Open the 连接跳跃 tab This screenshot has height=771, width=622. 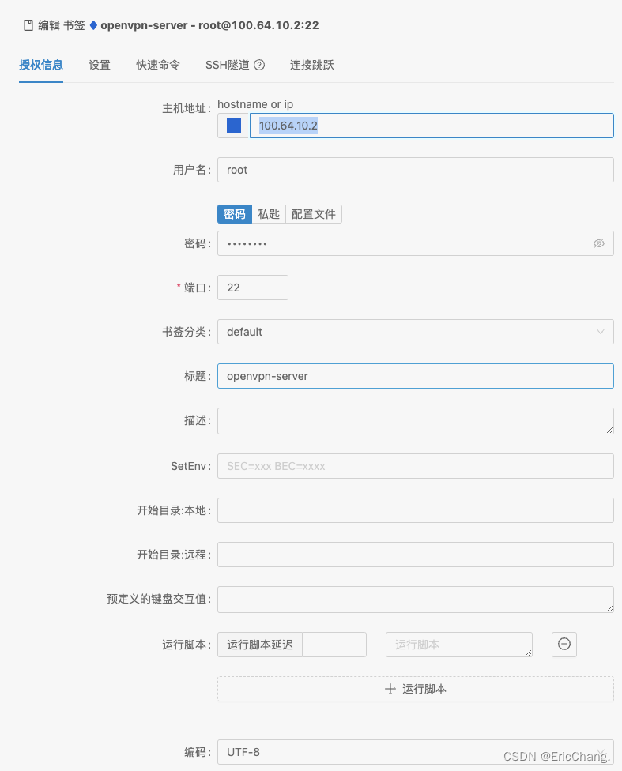312,65
